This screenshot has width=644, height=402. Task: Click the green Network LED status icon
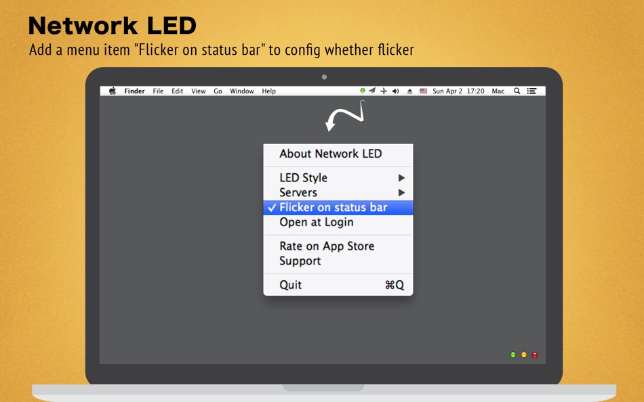tap(362, 91)
